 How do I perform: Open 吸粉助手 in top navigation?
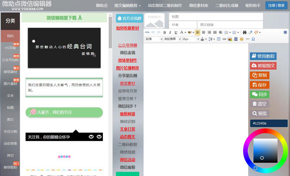coord(253,5)
